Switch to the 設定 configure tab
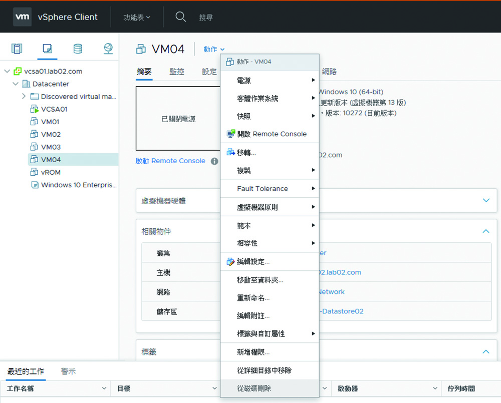 209,72
